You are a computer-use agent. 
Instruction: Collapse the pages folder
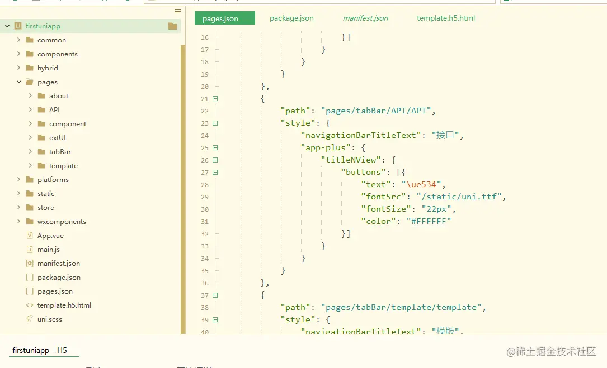click(x=18, y=82)
